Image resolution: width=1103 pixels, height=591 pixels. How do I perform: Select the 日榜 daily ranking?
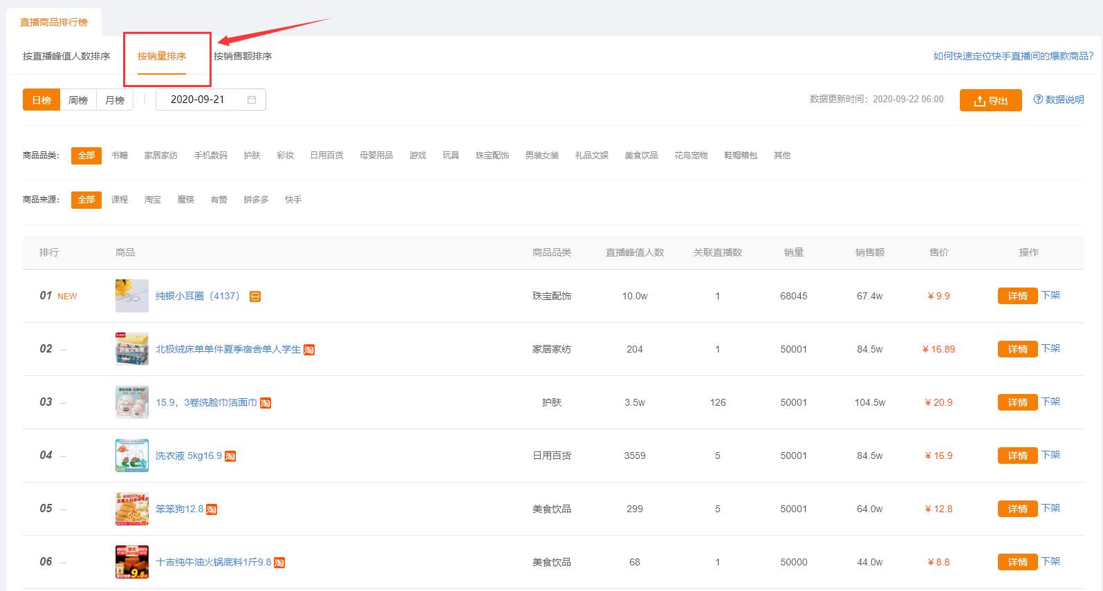point(41,100)
